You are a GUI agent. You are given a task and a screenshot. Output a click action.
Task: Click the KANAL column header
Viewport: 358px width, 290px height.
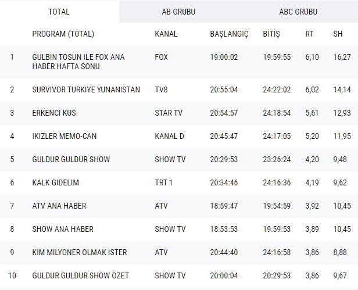point(166,34)
